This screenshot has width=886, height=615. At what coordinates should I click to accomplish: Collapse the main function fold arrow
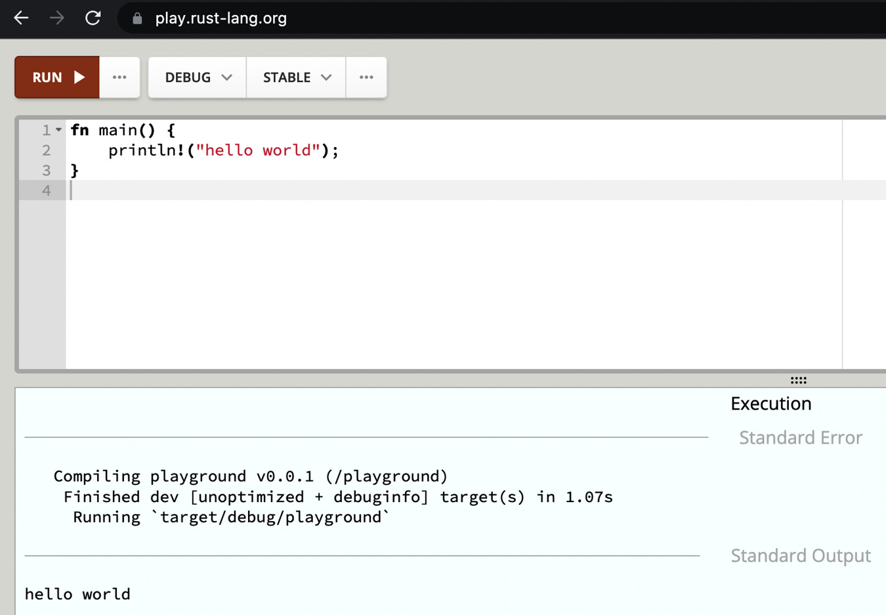coord(58,130)
